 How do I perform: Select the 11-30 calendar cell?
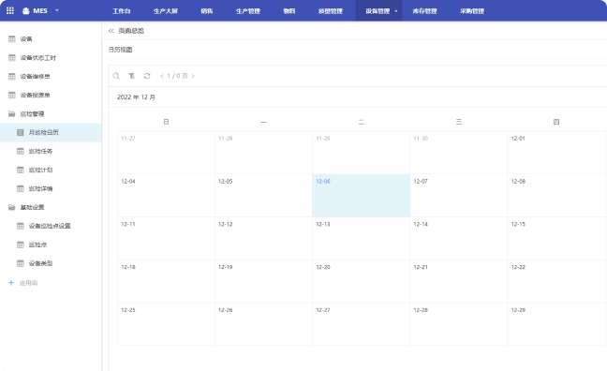[459, 152]
